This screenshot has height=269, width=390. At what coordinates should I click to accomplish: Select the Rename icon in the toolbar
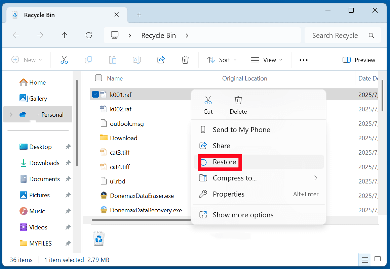point(136,60)
